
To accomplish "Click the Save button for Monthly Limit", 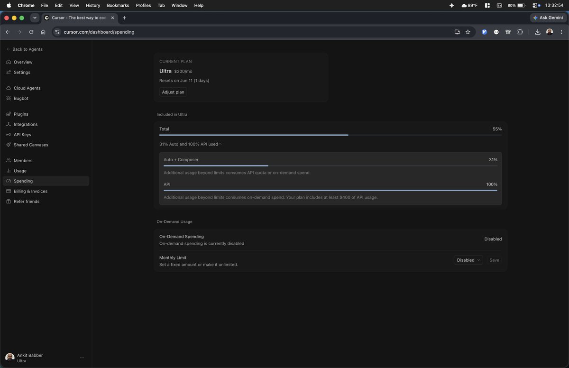I will point(494,260).
